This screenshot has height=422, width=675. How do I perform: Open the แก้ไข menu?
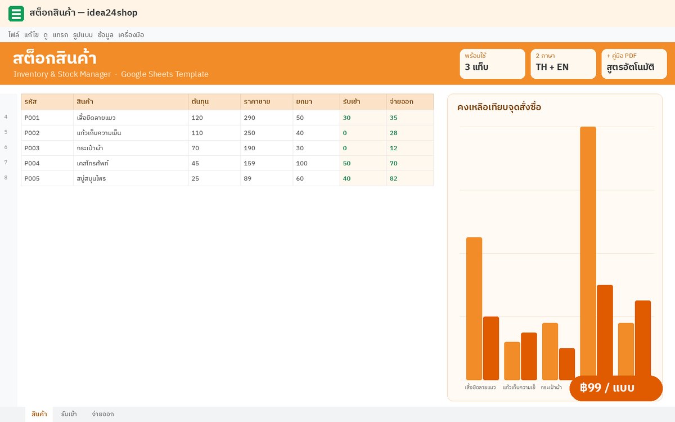coord(31,35)
